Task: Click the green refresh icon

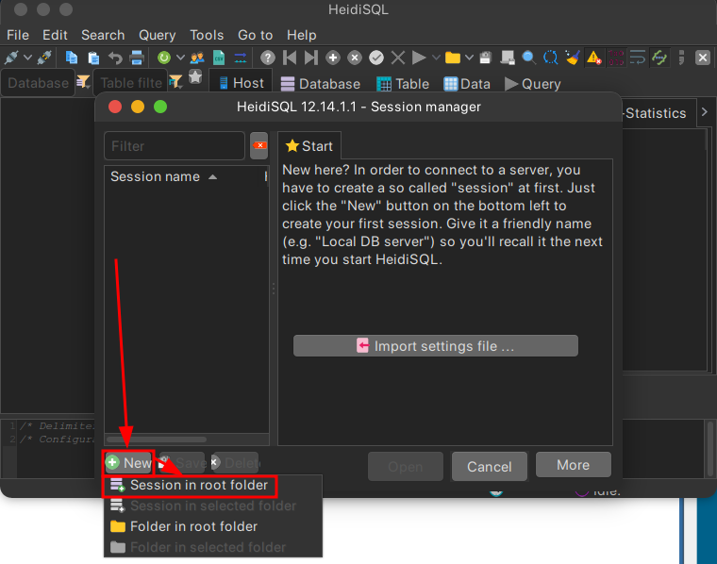Action: coord(164,58)
